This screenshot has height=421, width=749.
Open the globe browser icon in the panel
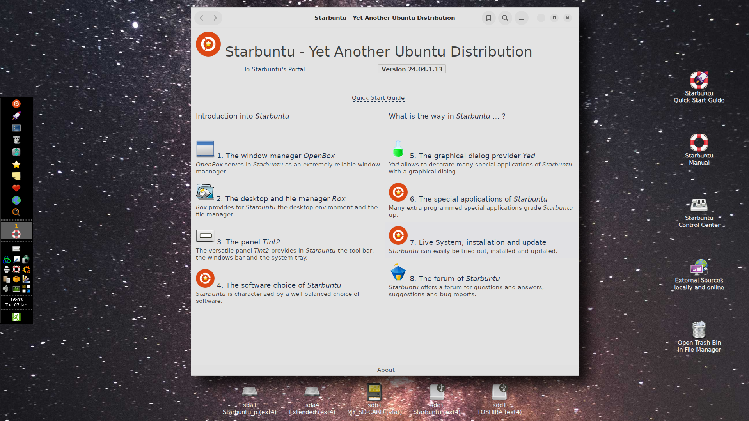16,200
